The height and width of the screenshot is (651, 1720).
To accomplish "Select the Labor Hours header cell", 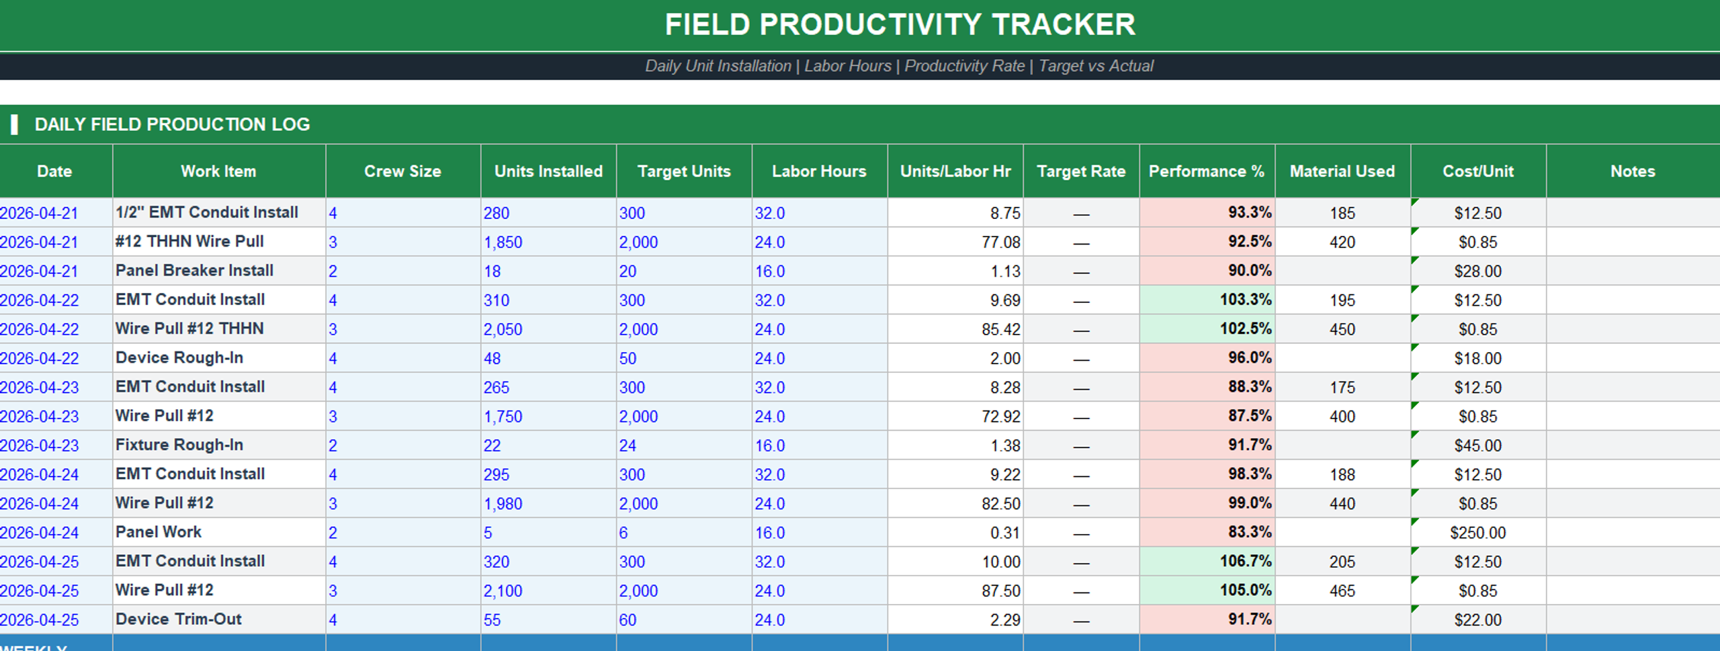I will click(x=820, y=171).
